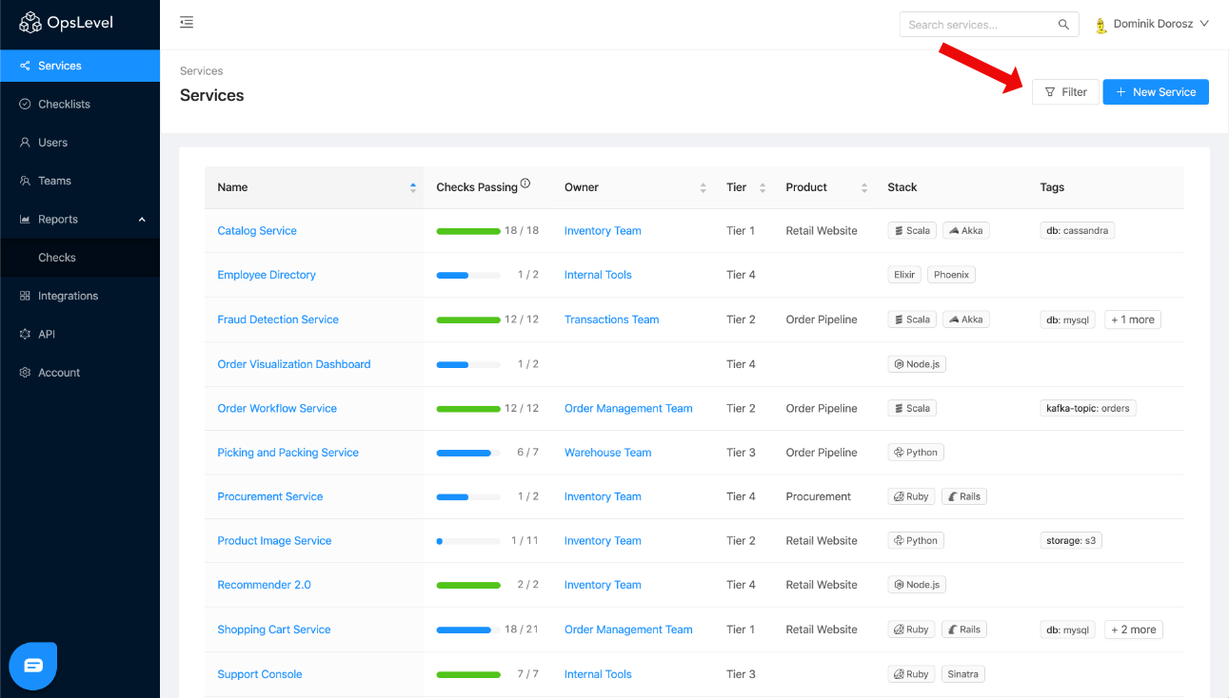
Task: Click the Teams sidebar icon
Action: pos(25,181)
